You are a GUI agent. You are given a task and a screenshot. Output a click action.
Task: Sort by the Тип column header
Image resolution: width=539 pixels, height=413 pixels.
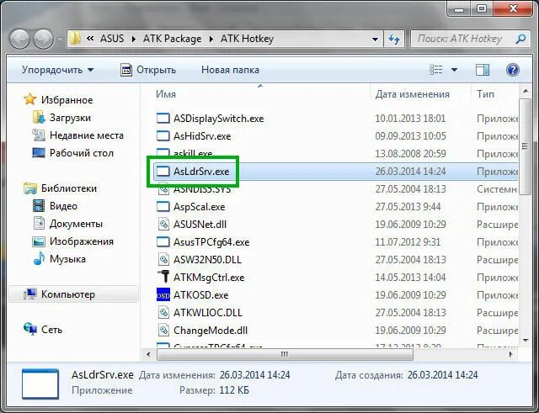(485, 94)
